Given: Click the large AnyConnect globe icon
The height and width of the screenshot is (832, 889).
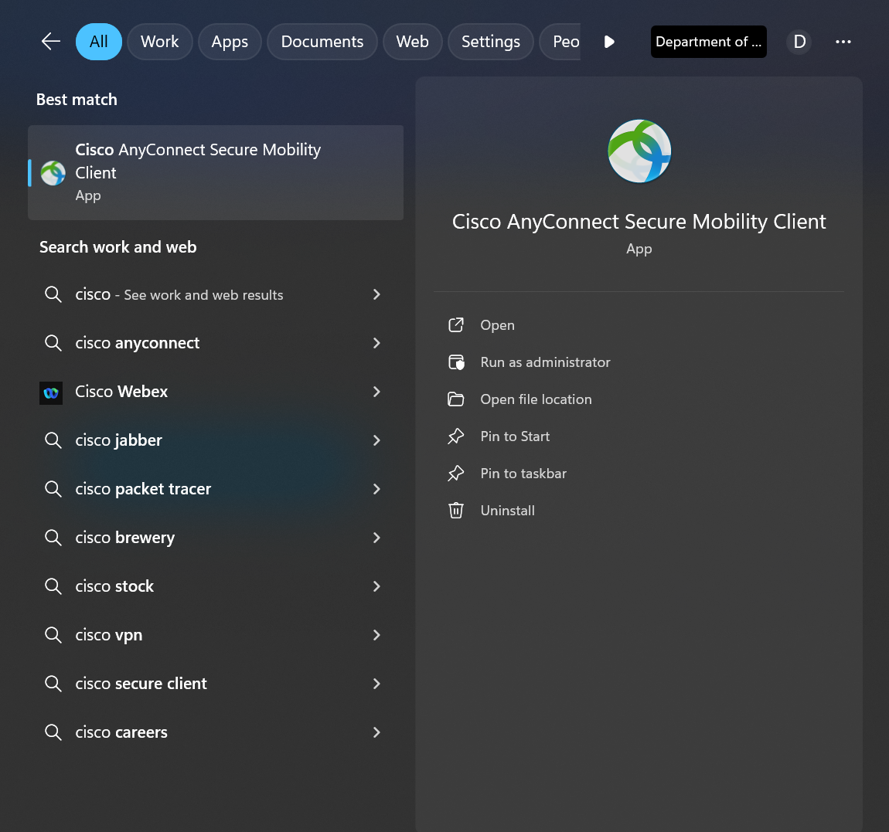Looking at the screenshot, I should pos(639,151).
